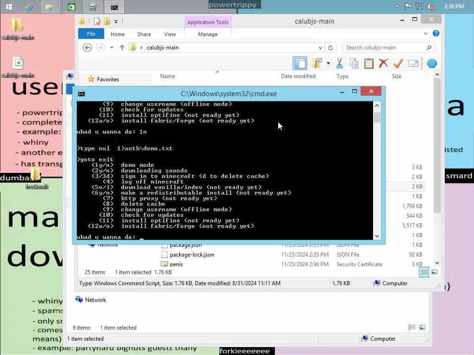Switch to cmd.exe taskbar button
Screen dimensions: 474x355
[x=114, y=6]
